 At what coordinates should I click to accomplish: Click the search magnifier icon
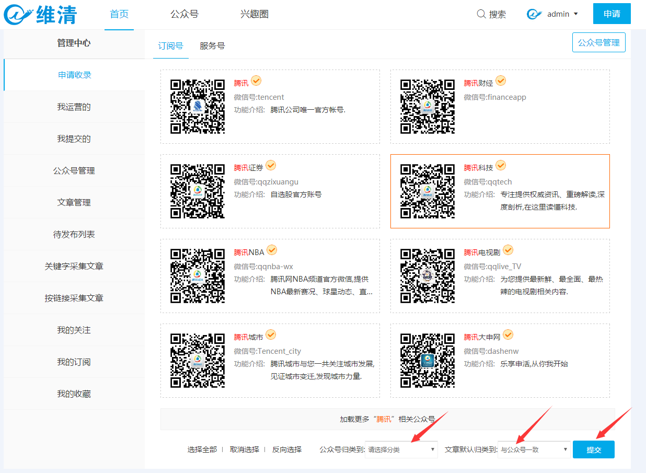(481, 14)
